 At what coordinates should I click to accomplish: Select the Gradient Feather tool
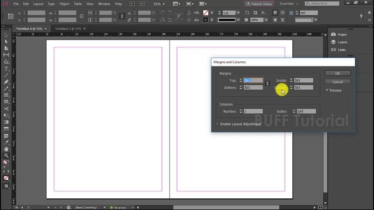click(x=6, y=128)
